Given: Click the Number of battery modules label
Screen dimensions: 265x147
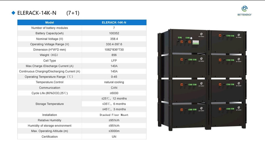Looking at the screenshot, I should (x=49, y=28).
